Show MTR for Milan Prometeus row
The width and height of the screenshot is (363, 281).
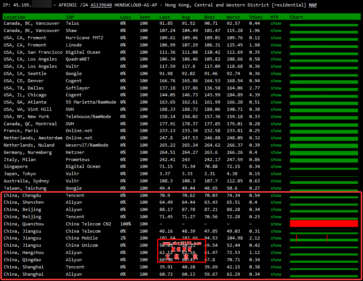[x=276, y=160]
